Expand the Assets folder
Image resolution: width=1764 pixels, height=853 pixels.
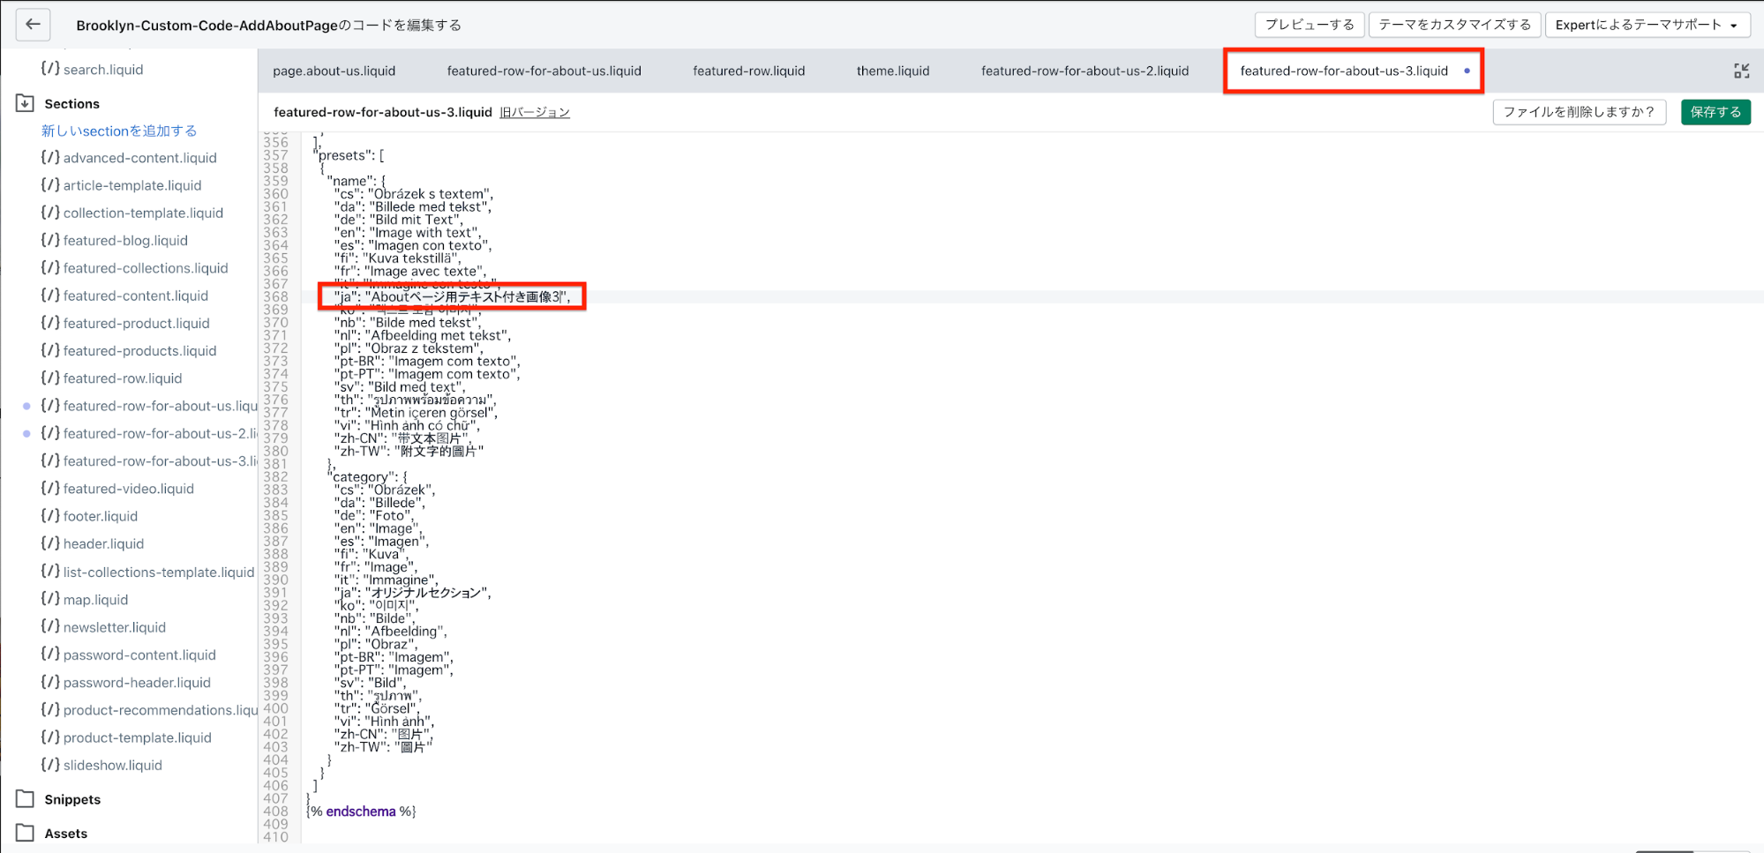(26, 833)
